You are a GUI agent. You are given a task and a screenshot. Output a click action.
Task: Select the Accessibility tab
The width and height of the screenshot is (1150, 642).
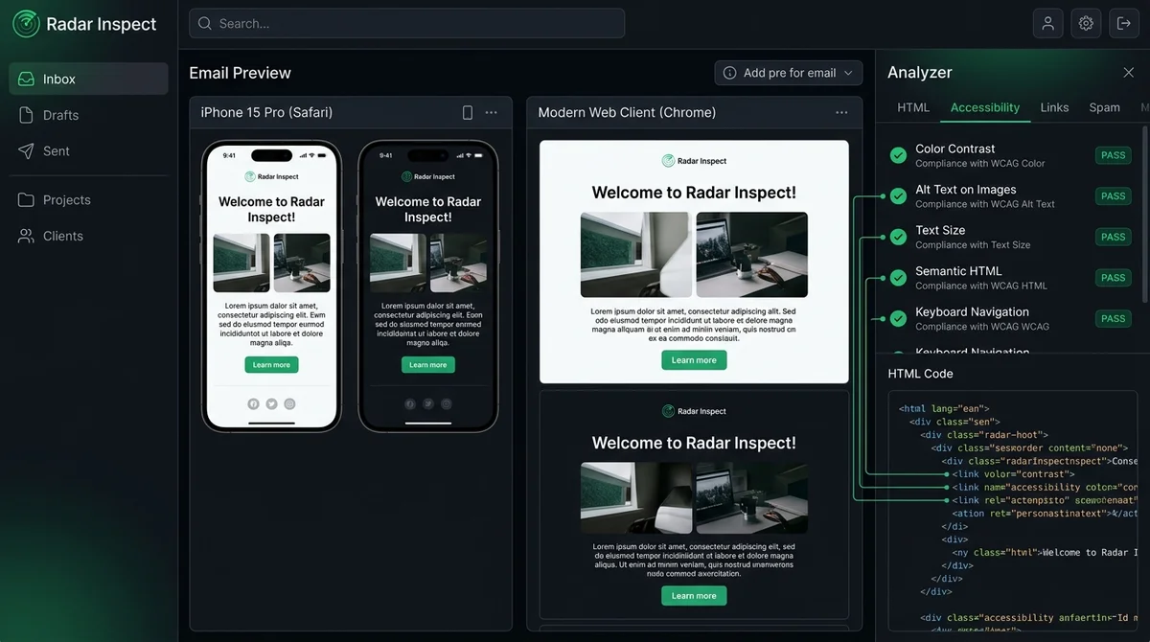click(985, 107)
